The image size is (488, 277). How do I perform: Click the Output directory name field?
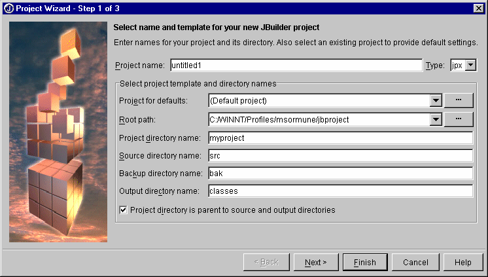340,191
